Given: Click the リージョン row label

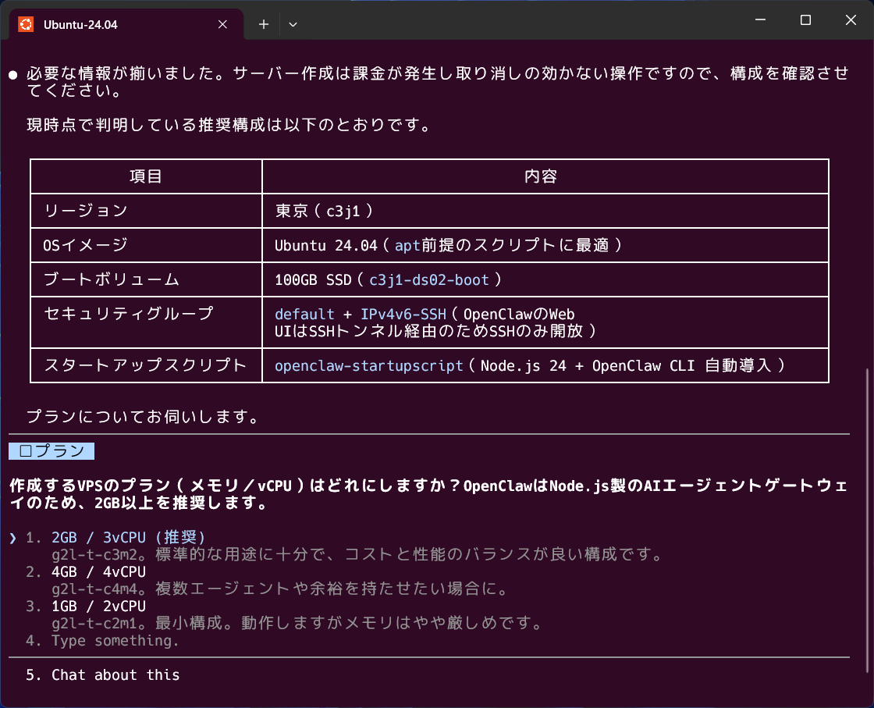Looking at the screenshot, I should click(x=86, y=211).
